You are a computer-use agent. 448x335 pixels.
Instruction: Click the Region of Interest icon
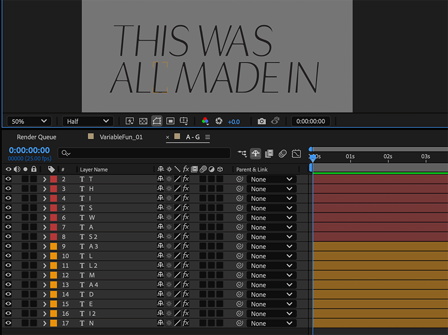(170, 121)
